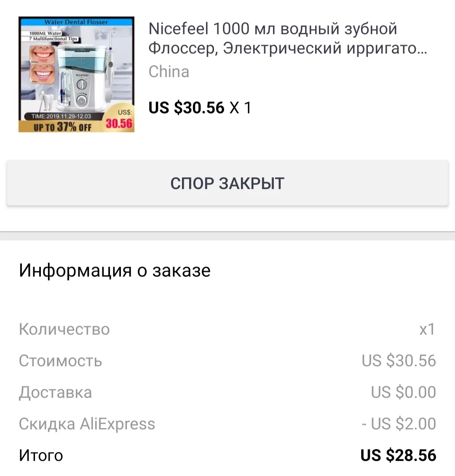Tap the Количество row label
Viewport: 455px width, 476px height.
[x=64, y=329]
